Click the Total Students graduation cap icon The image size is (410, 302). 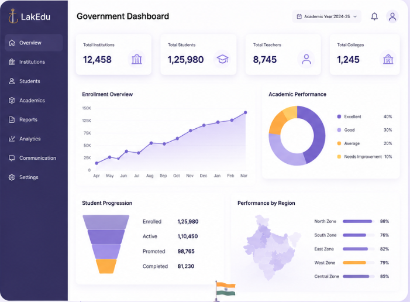(x=222, y=59)
